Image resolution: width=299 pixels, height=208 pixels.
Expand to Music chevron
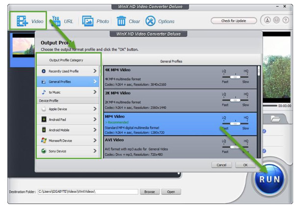point(95,92)
